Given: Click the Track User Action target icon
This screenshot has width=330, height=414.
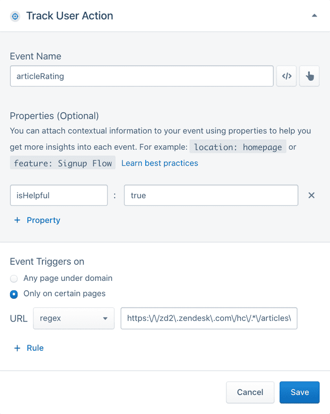Looking at the screenshot, I should (15, 17).
